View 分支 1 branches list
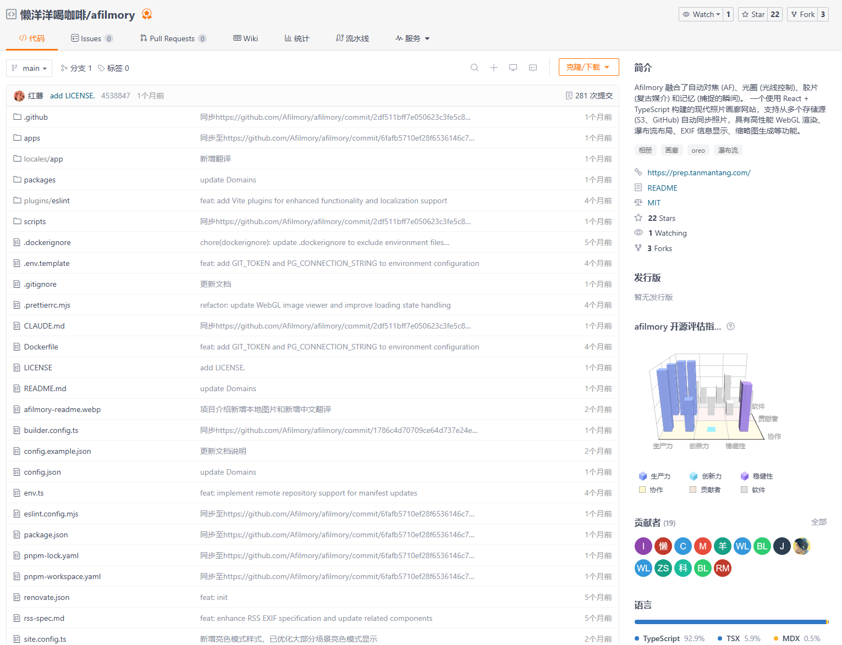 coord(76,68)
